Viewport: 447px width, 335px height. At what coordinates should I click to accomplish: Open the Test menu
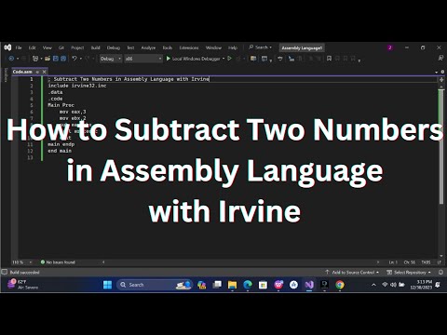click(130, 47)
